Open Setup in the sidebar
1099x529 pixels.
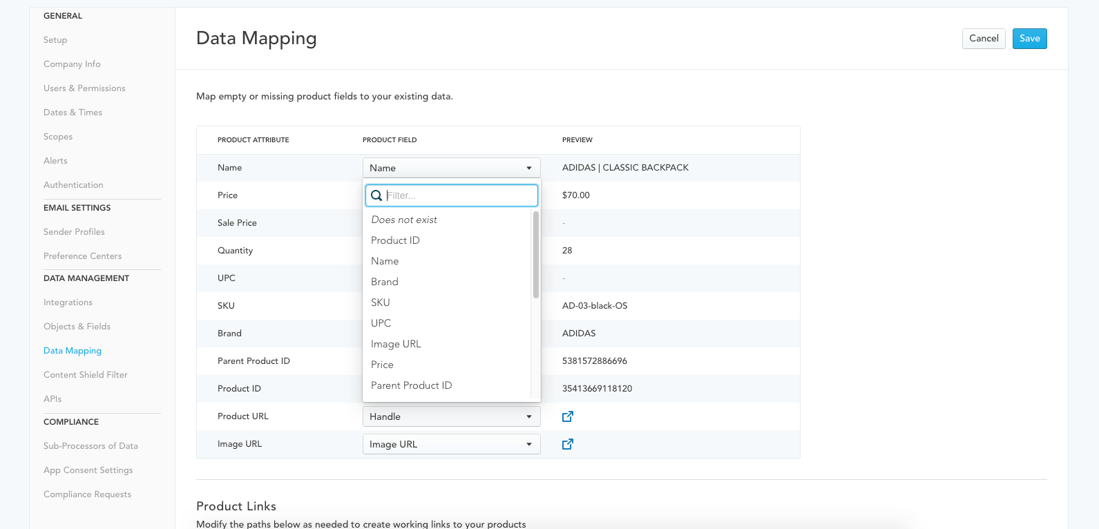(x=55, y=40)
